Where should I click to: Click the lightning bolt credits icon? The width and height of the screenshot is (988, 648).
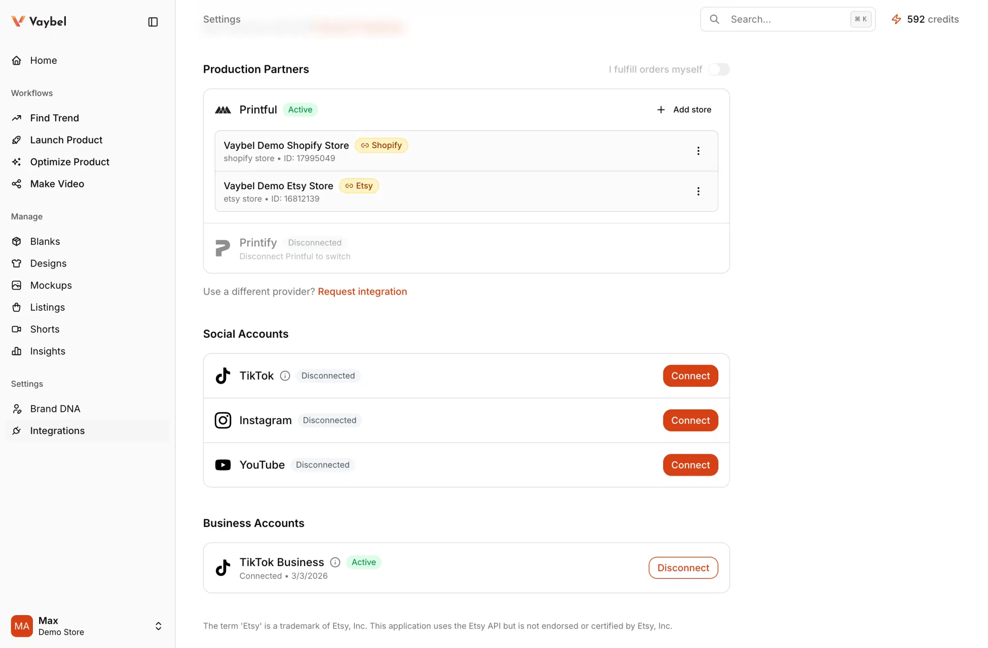click(x=896, y=19)
